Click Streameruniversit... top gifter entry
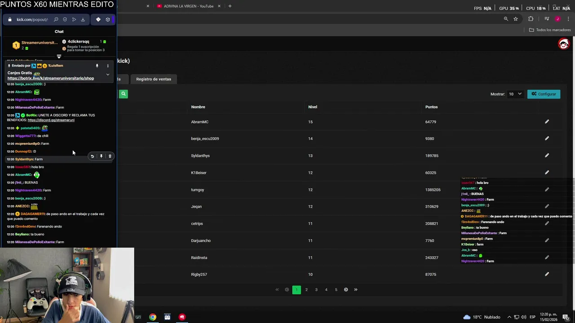Image resolution: width=575 pixels, height=323 pixels. (35, 45)
